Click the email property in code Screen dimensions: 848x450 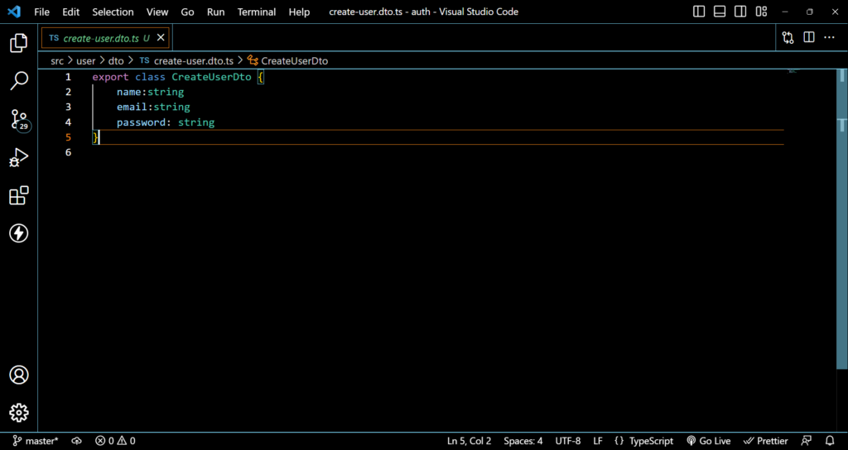pyautogui.click(x=132, y=107)
